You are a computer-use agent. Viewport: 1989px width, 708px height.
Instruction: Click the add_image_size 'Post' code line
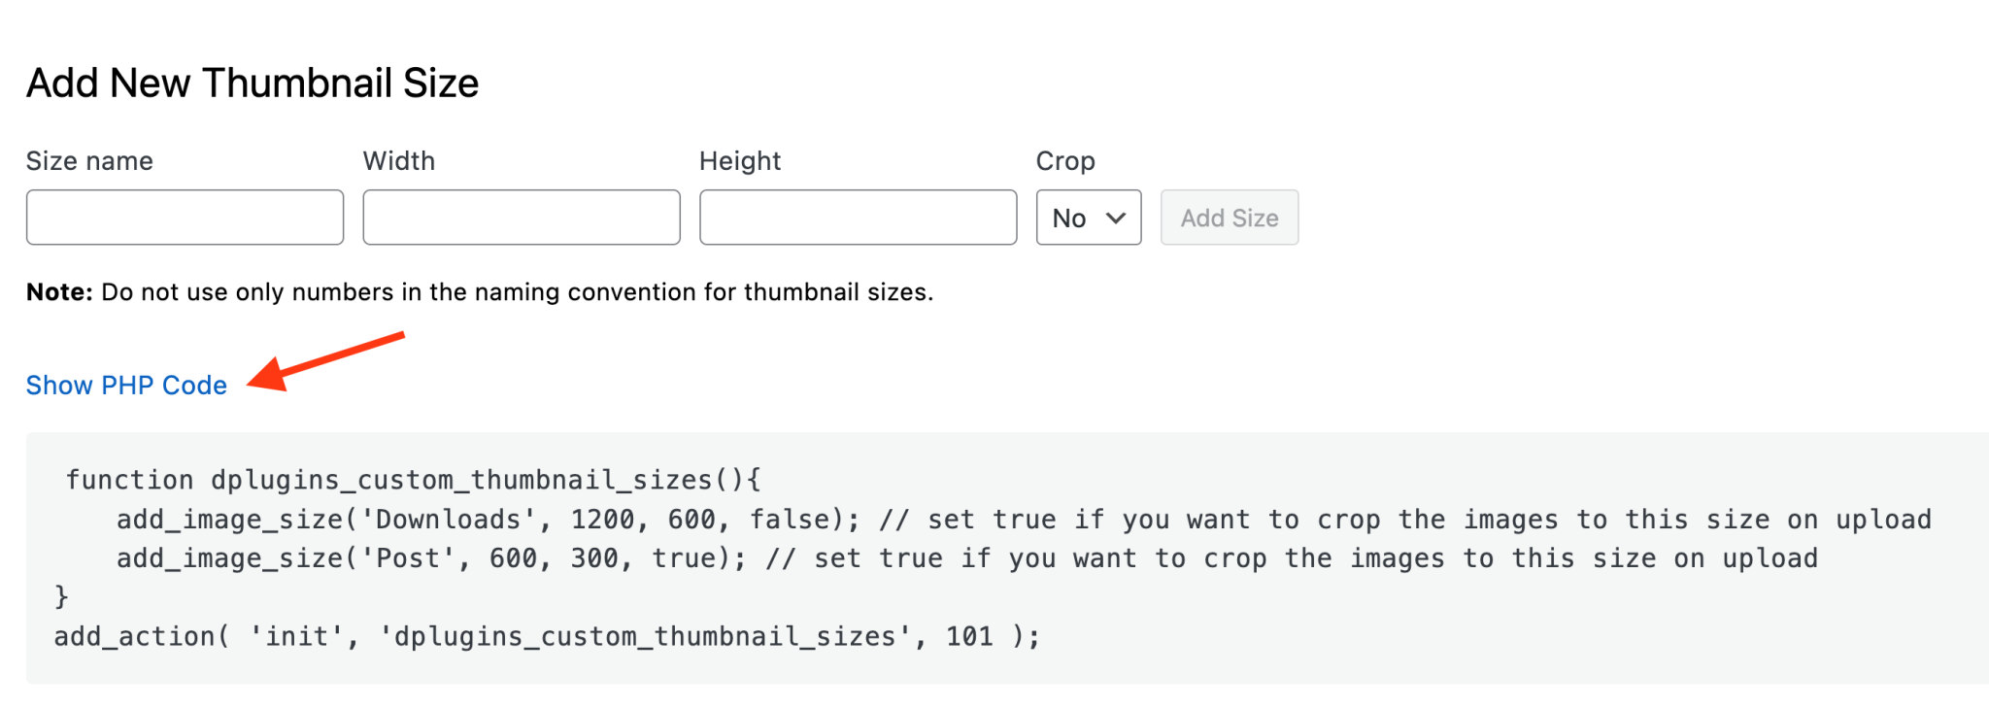[967, 558]
